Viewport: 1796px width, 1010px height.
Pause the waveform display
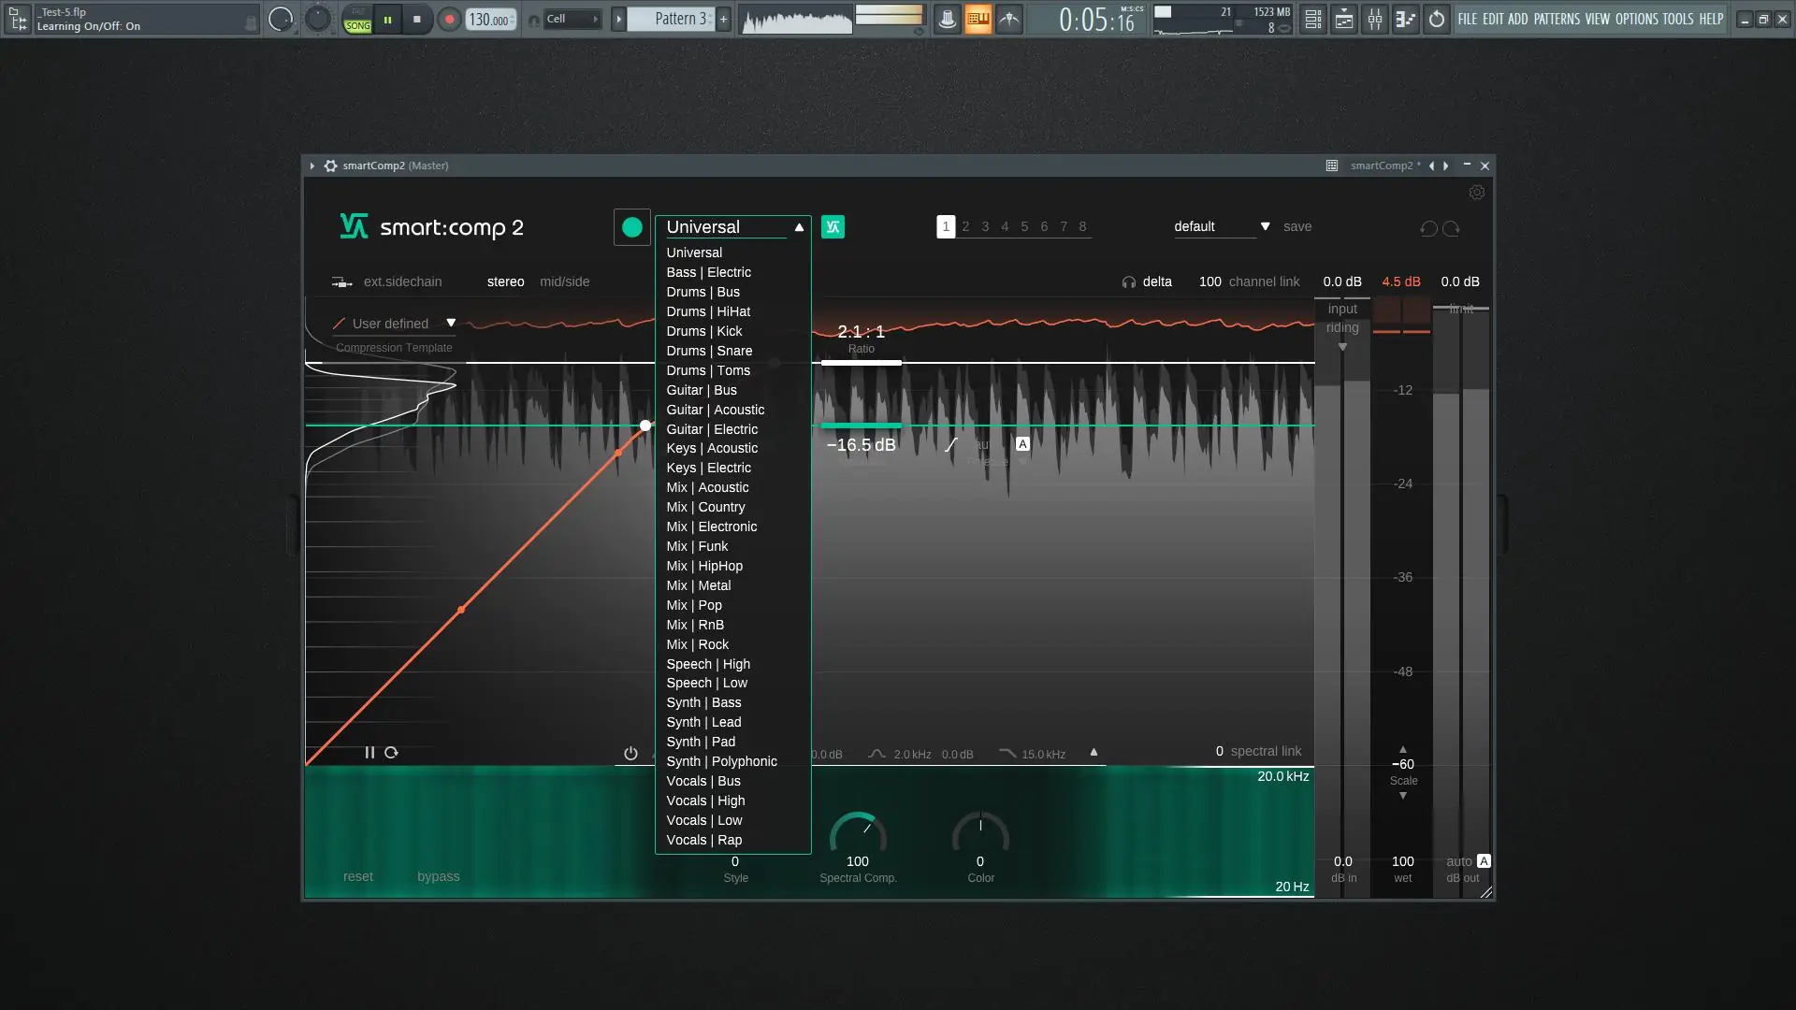click(369, 753)
